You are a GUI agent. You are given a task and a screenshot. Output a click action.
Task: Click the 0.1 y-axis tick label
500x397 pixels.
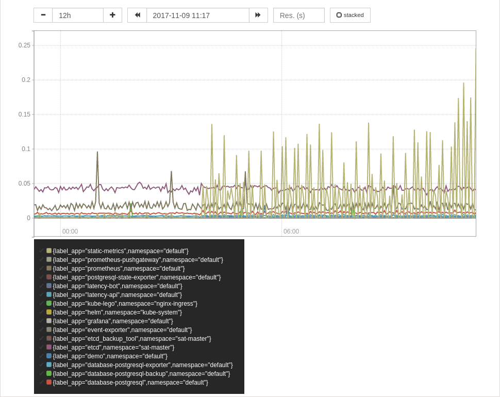tap(26, 149)
